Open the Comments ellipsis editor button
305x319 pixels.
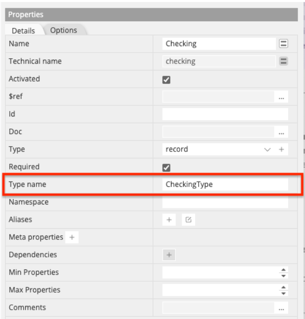[x=281, y=308]
